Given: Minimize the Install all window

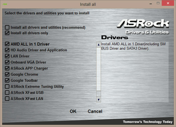Looking at the screenshot, I should [x=151, y=4].
